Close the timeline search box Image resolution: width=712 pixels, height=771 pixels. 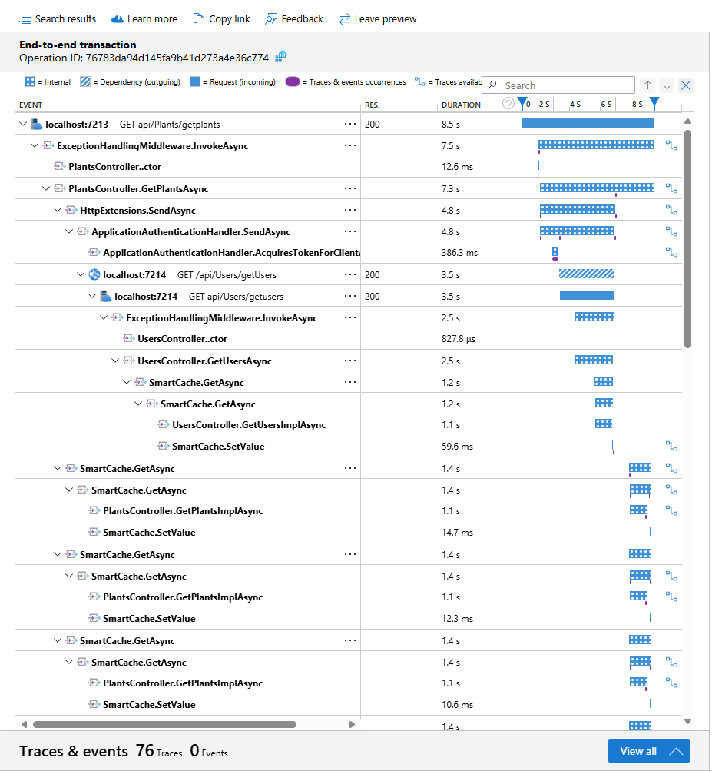(x=686, y=85)
